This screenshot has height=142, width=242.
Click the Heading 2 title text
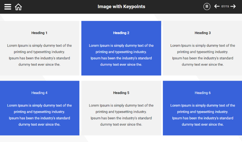[x=121, y=33]
